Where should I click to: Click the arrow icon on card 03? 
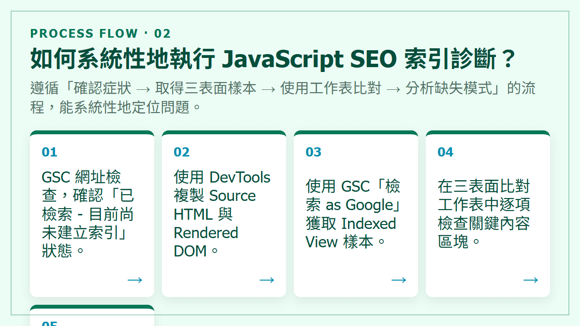399,280
